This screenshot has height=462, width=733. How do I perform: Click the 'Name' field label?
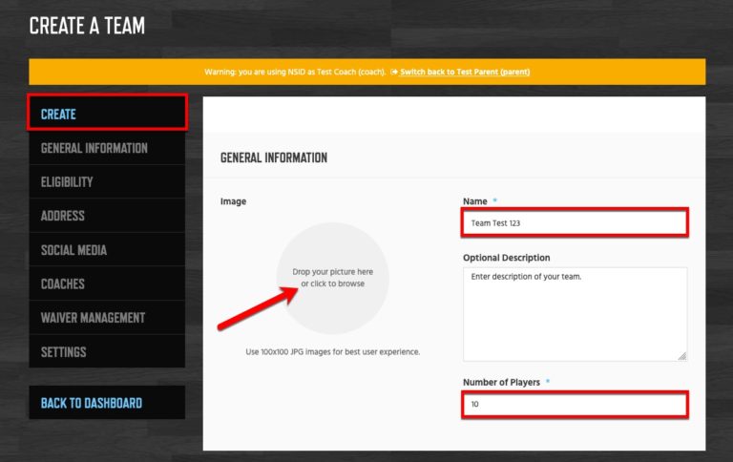point(474,201)
